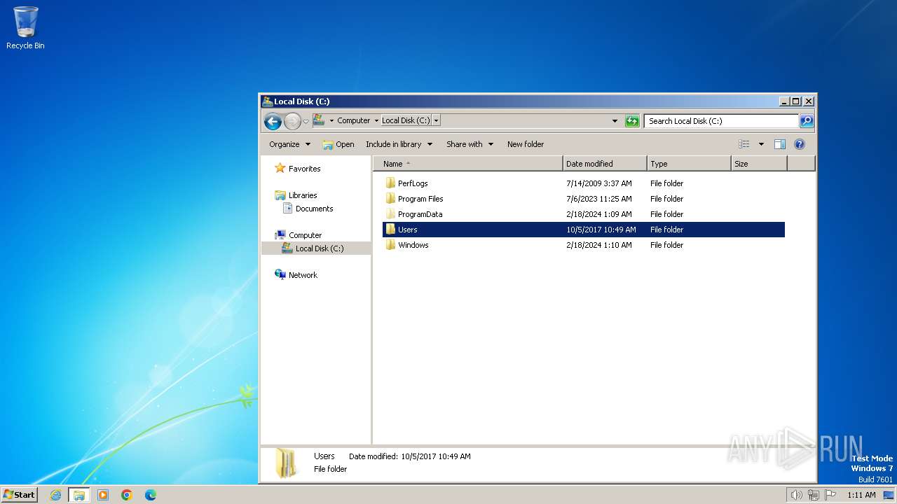Launch Windows Media Player from taskbar

[x=103, y=495]
